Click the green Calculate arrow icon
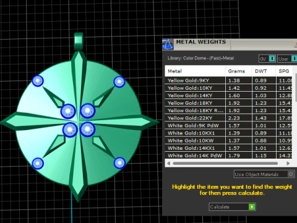 252,207
